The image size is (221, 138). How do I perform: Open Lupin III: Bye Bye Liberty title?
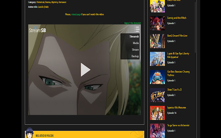tap(179, 55)
